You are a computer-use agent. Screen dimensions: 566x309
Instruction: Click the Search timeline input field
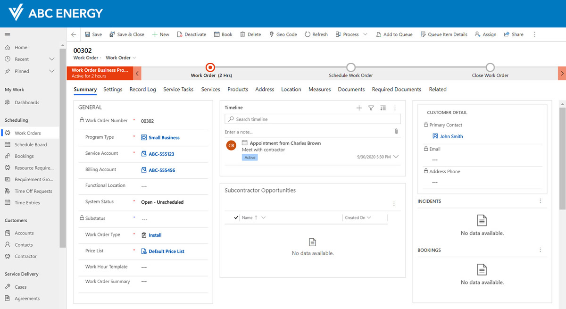point(316,119)
